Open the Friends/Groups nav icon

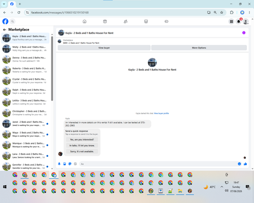pos(125,21)
